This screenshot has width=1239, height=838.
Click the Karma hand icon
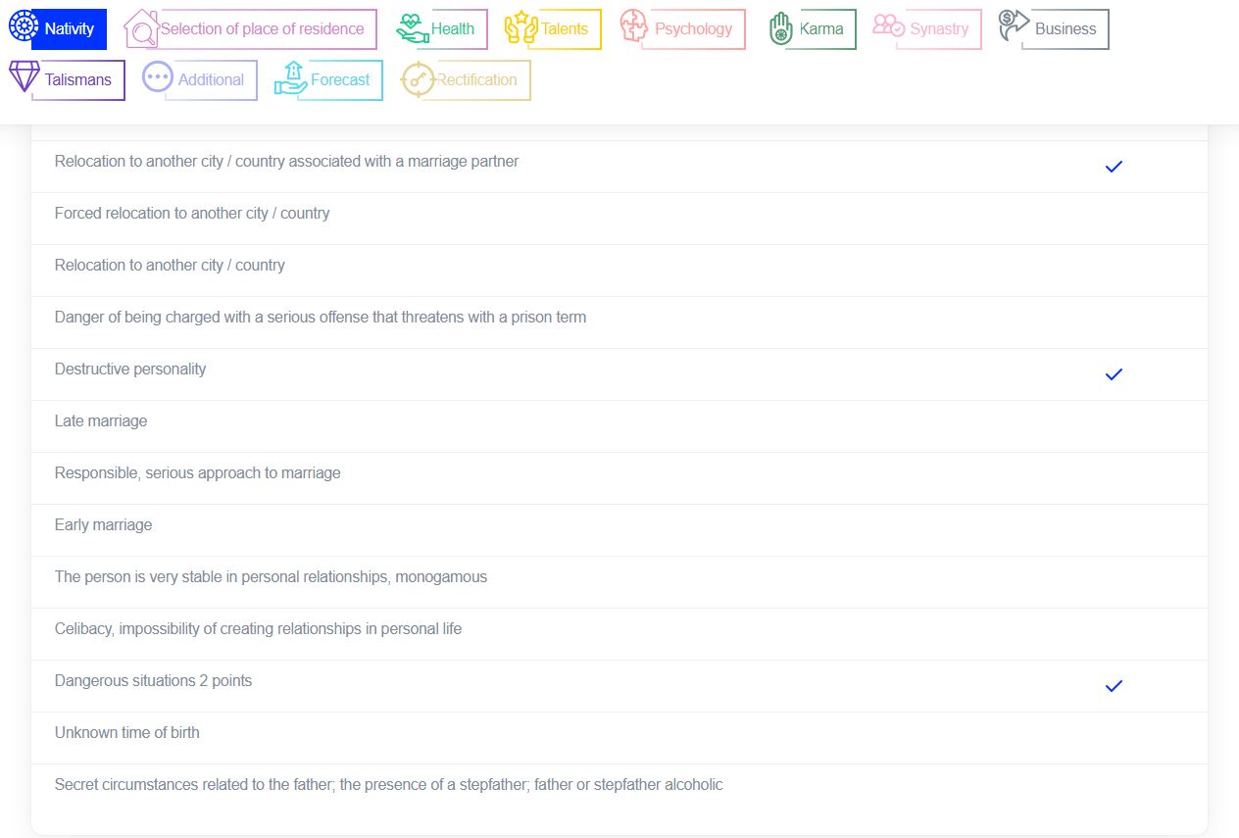[x=781, y=28]
